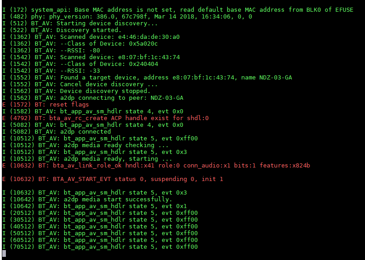Click the bta_av_rc_create error line
Image resolution: width=365 pixels, height=260 pixels.
pyautogui.click(x=106, y=118)
